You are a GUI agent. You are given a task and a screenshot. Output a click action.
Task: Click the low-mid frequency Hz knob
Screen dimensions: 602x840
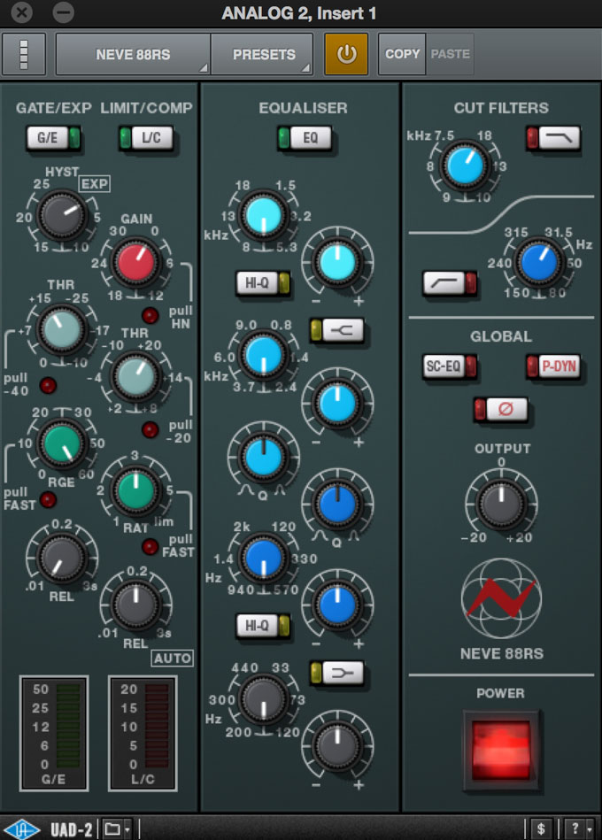(x=263, y=559)
